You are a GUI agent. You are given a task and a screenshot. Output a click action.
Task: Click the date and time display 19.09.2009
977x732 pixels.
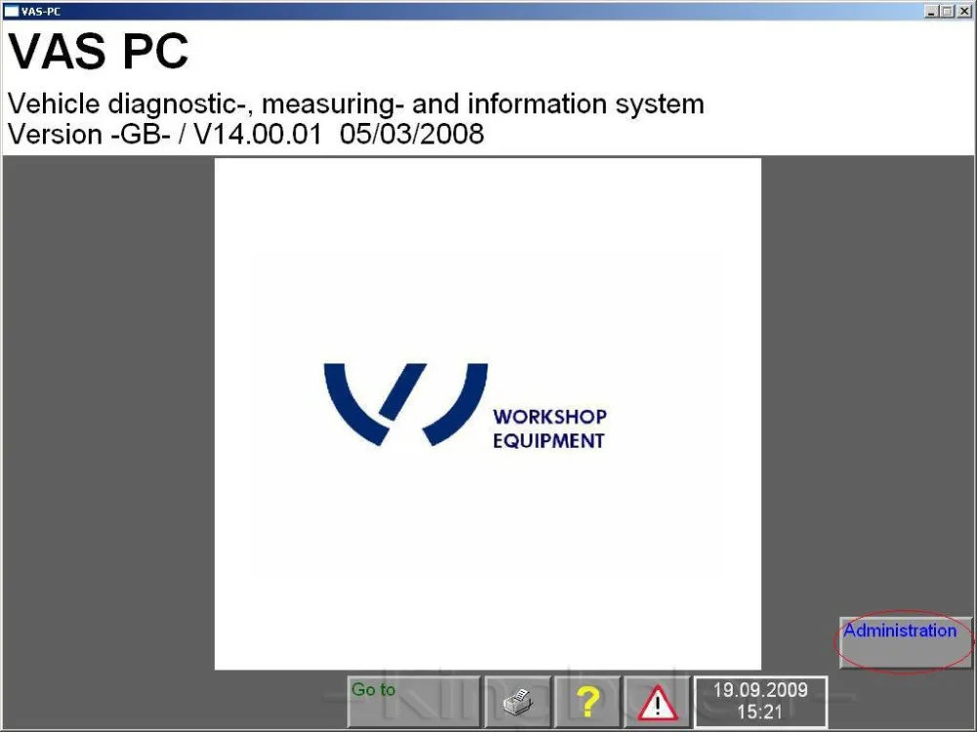761,702
